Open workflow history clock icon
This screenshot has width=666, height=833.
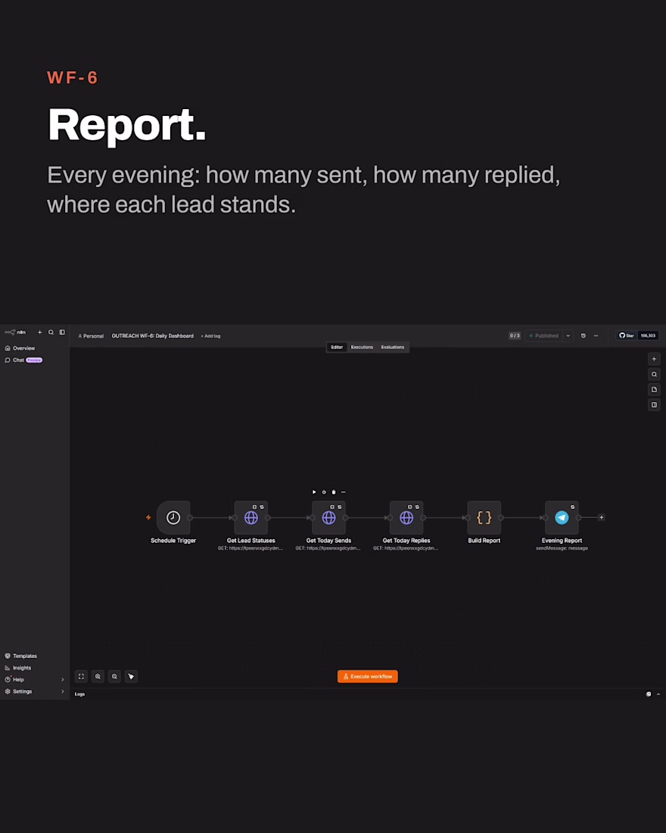coord(584,335)
